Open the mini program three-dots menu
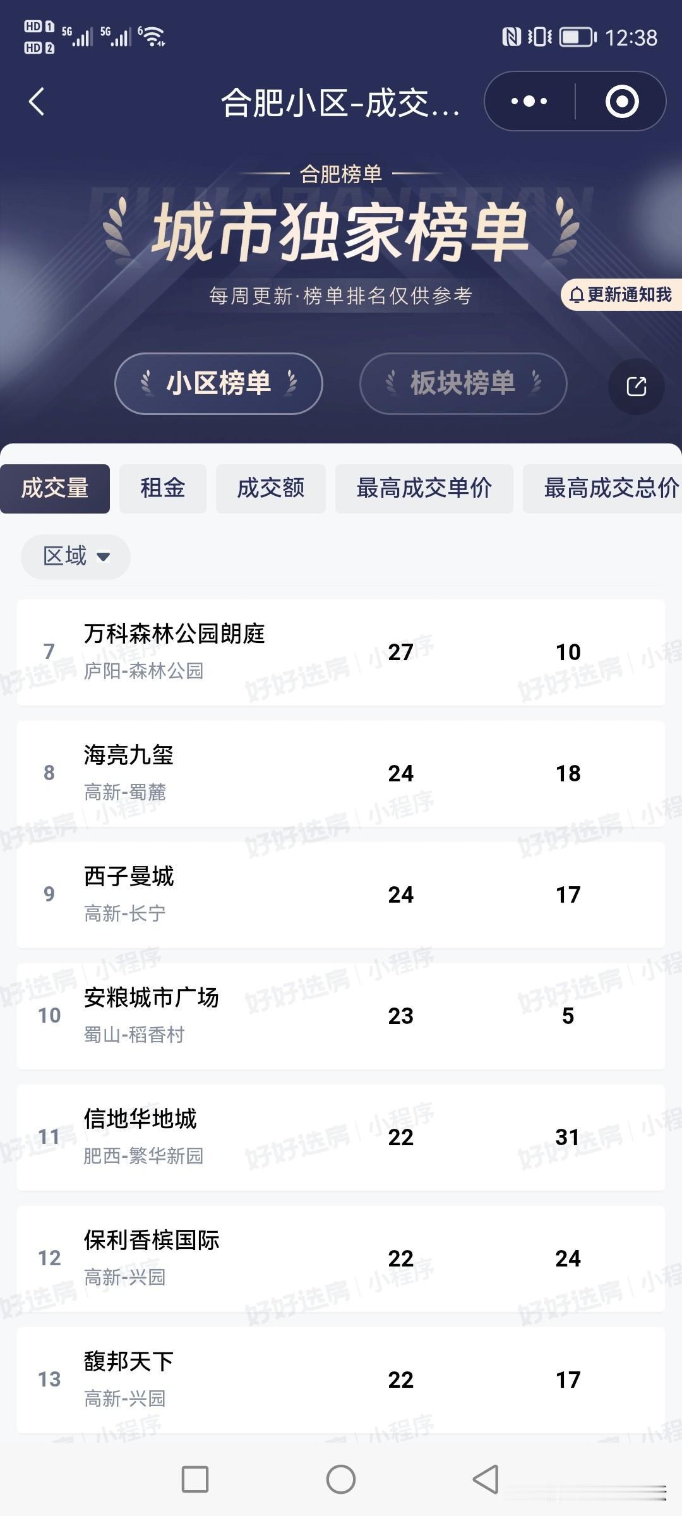Screen dimensions: 682x1516 (529, 101)
